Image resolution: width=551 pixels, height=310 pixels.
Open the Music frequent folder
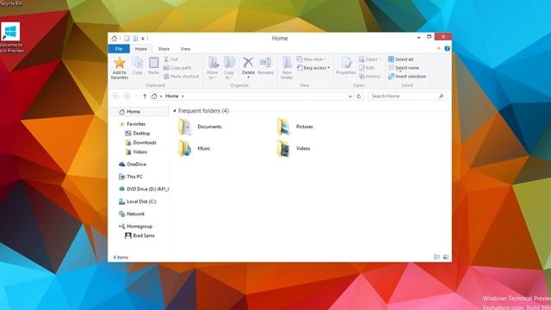[195, 148]
